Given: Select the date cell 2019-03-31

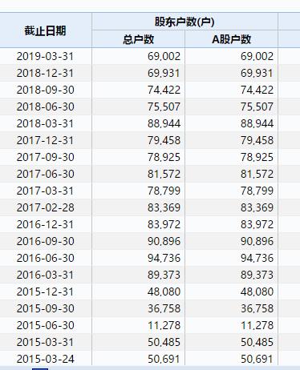Looking at the screenshot, I should pos(45,56).
